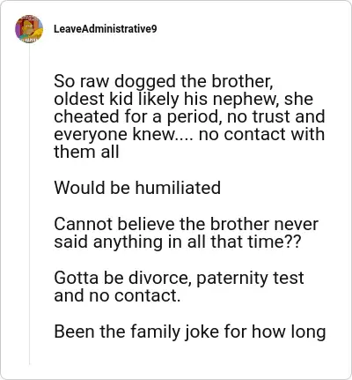352x380 pixels.
Task: Click the line starting 'cheated for a period'
Action: pyautogui.click(x=189, y=116)
